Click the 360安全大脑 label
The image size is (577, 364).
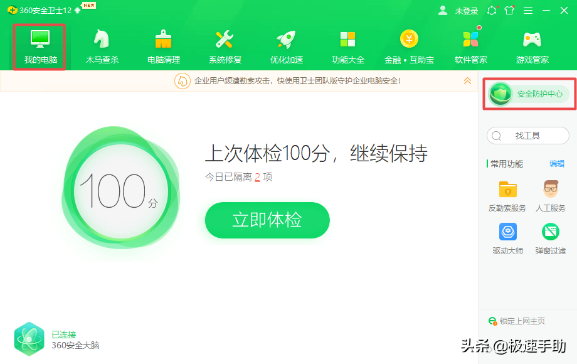tap(75, 345)
